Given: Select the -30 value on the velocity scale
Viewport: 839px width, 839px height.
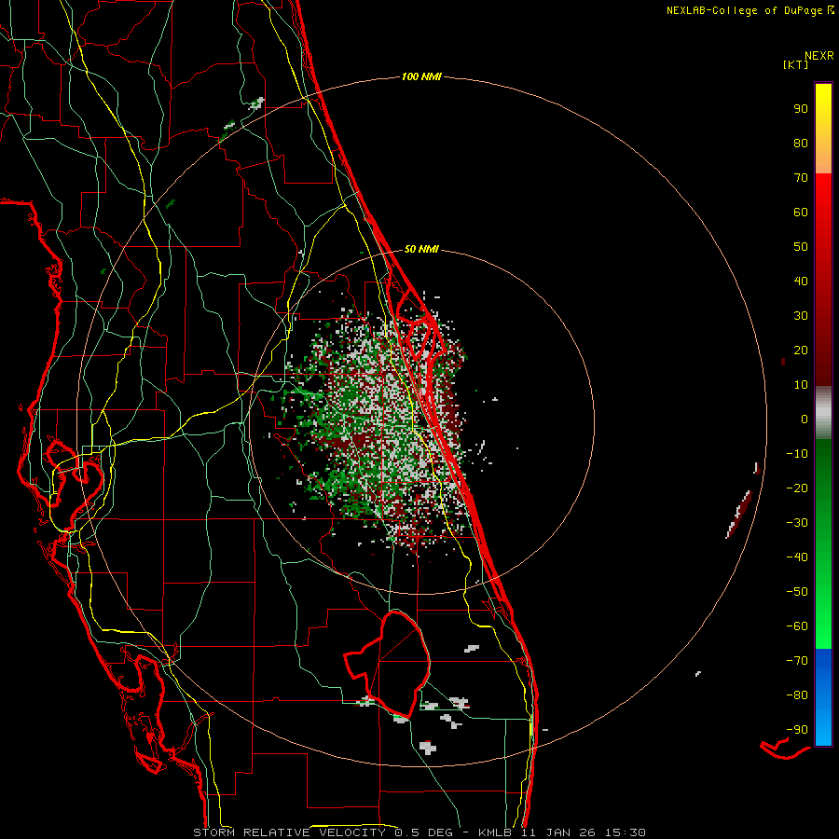Looking at the screenshot, I should pos(797,523).
